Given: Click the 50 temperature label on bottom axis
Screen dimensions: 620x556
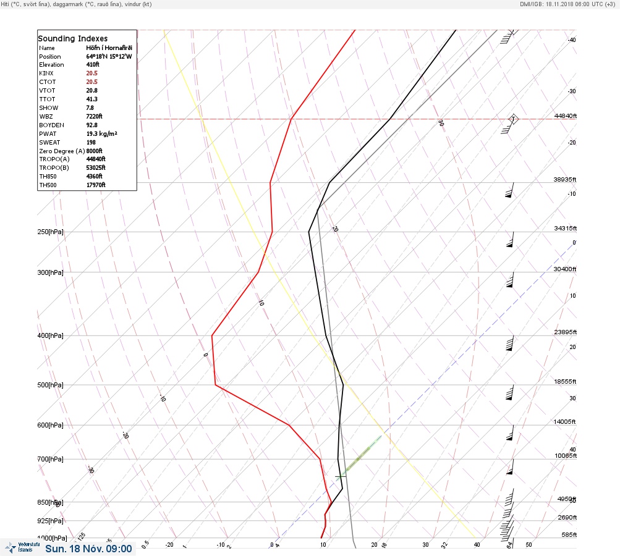Looking at the screenshot, I should [x=529, y=545].
